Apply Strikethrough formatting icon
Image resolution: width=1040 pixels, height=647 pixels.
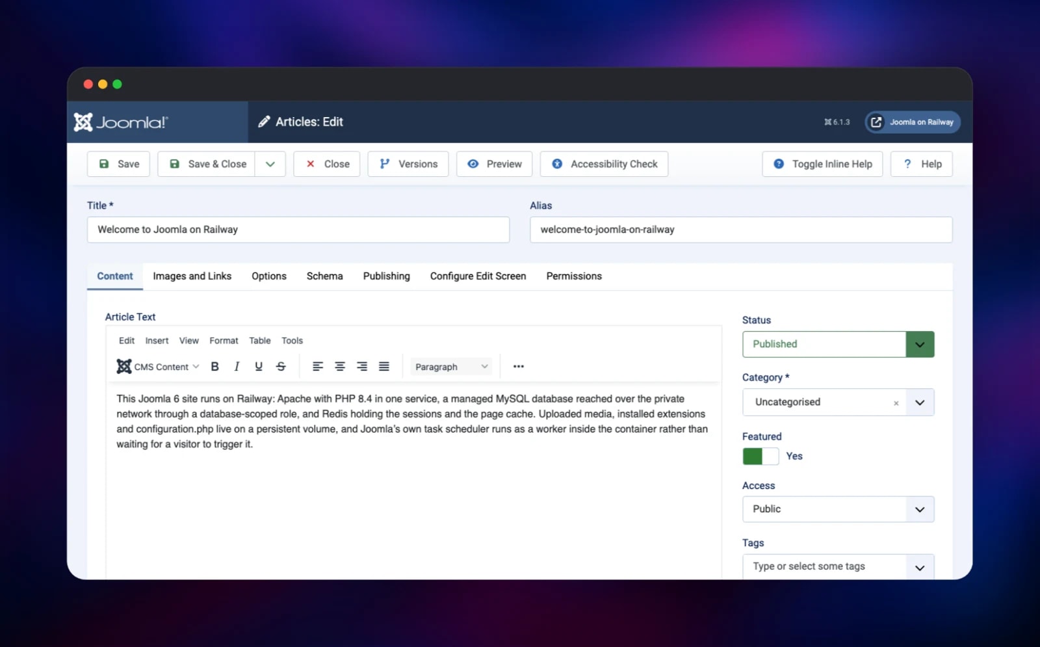pyautogui.click(x=281, y=367)
